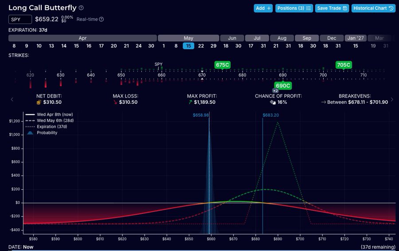Choose the Apr 17 expiration date

click(102, 46)
